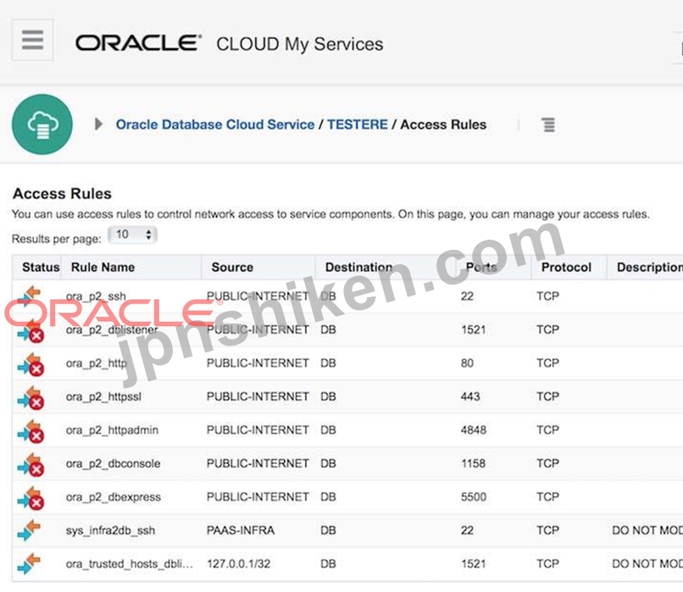
Task: Open the Results per page dropdown
Action: pyautogui.click(x=132, y=235)
